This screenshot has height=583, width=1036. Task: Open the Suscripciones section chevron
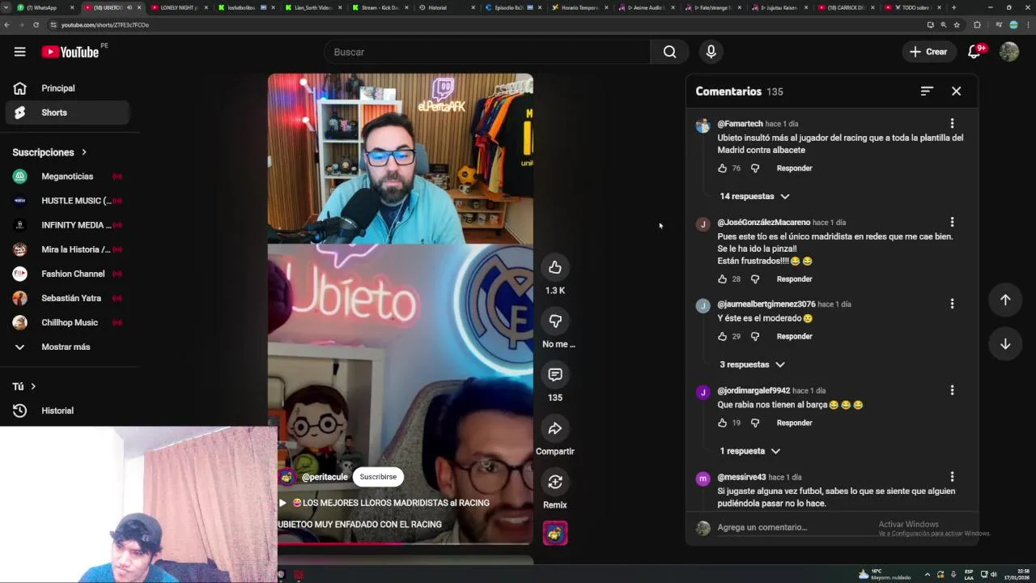pos(83,152)
